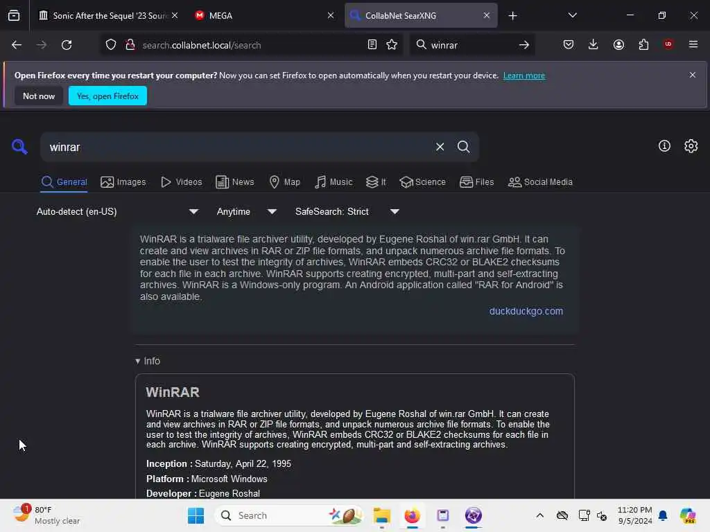This screenshot has width=710, height=532.
Task: Click the SearXNG logo magnifier
Action: pos(19,147)
